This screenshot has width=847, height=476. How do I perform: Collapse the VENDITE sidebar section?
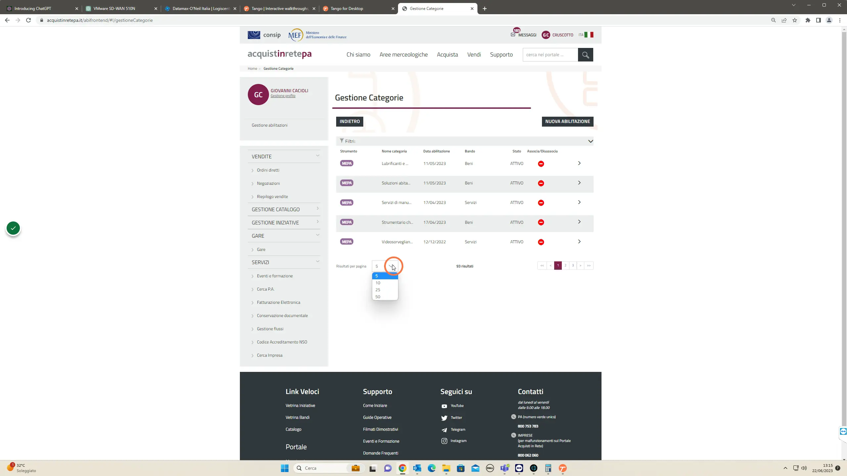pyautogui.click(x=318, y=156)
